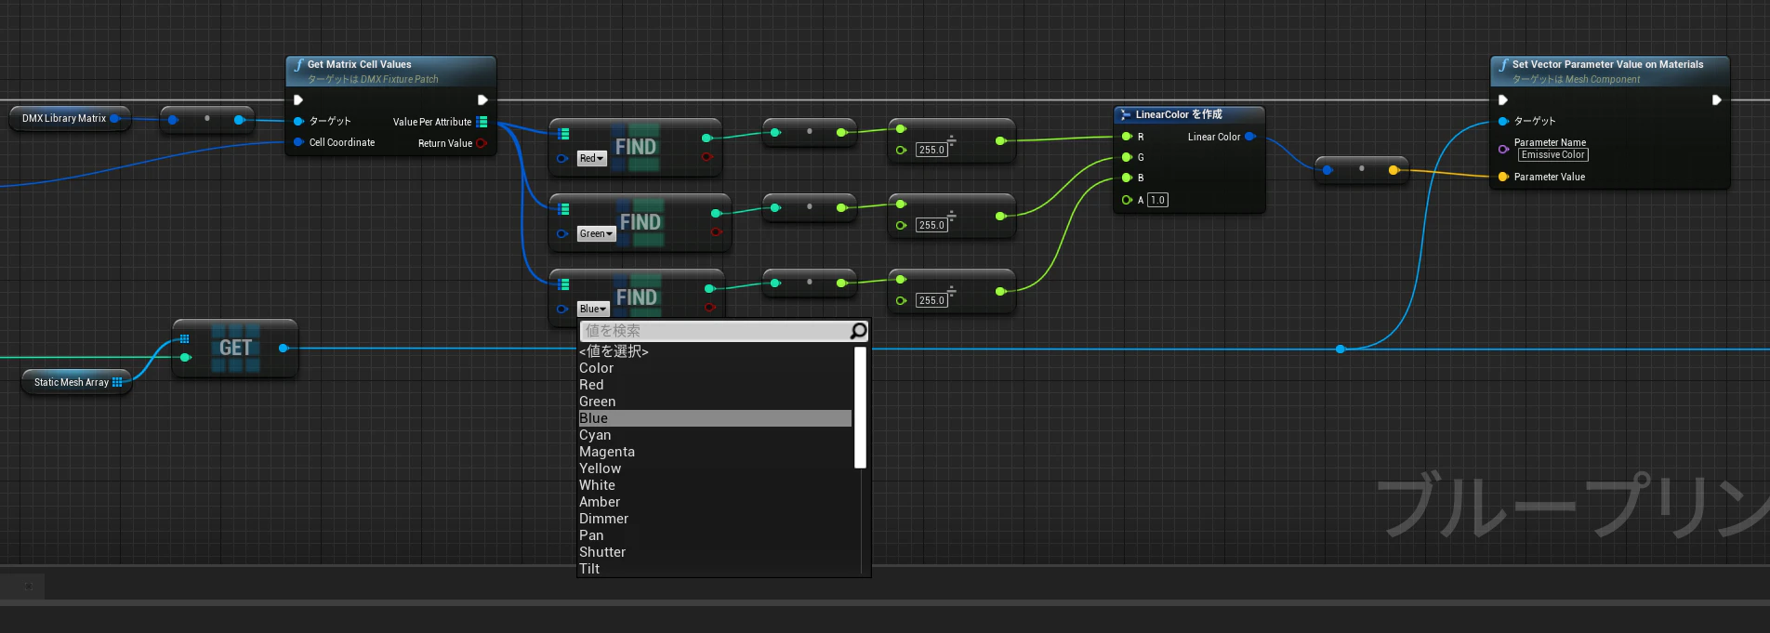Click the Linear Color output pin
The width and height of the screenshot is (1770, 633).
click(1249, 137)
